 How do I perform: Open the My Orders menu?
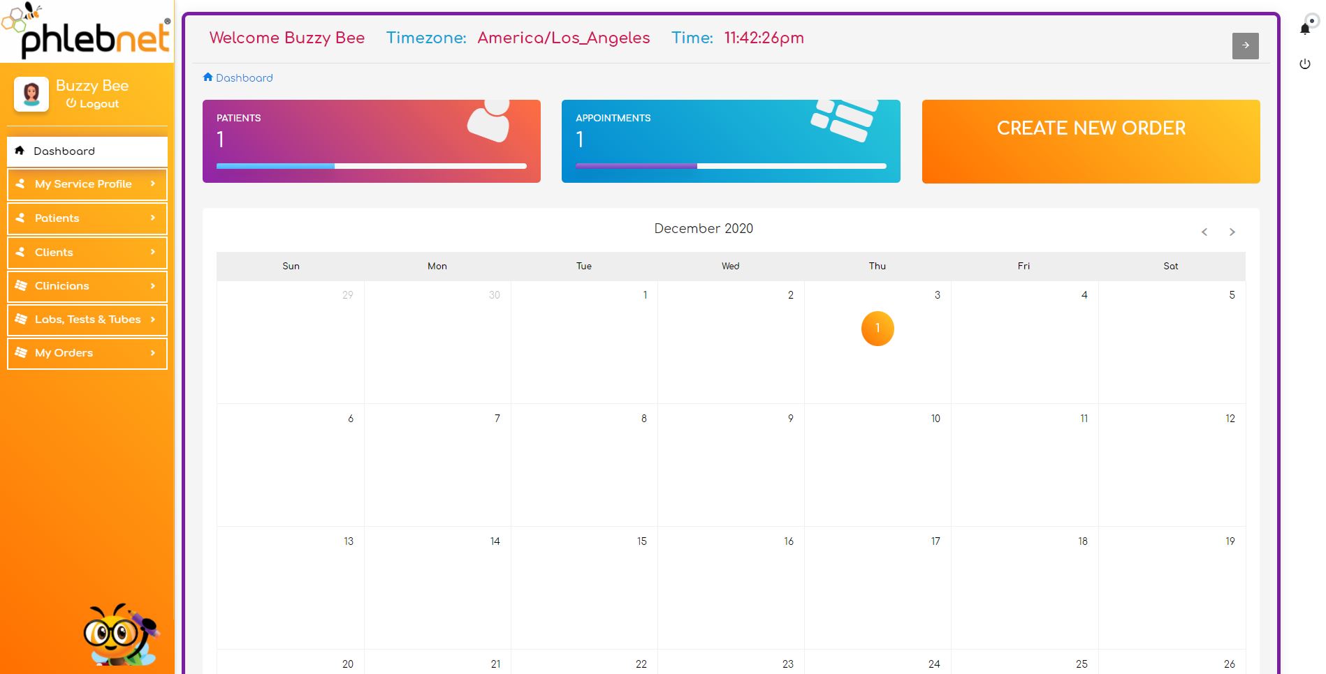point(87,353)
